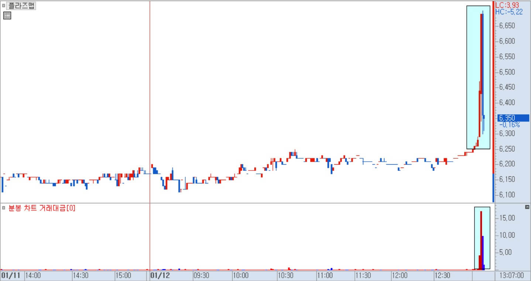Click the tallest red volume bar

pyautogui.click(x=481, y=240)
